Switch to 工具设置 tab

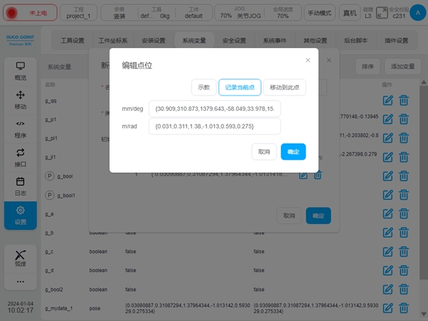click(72, 41)
